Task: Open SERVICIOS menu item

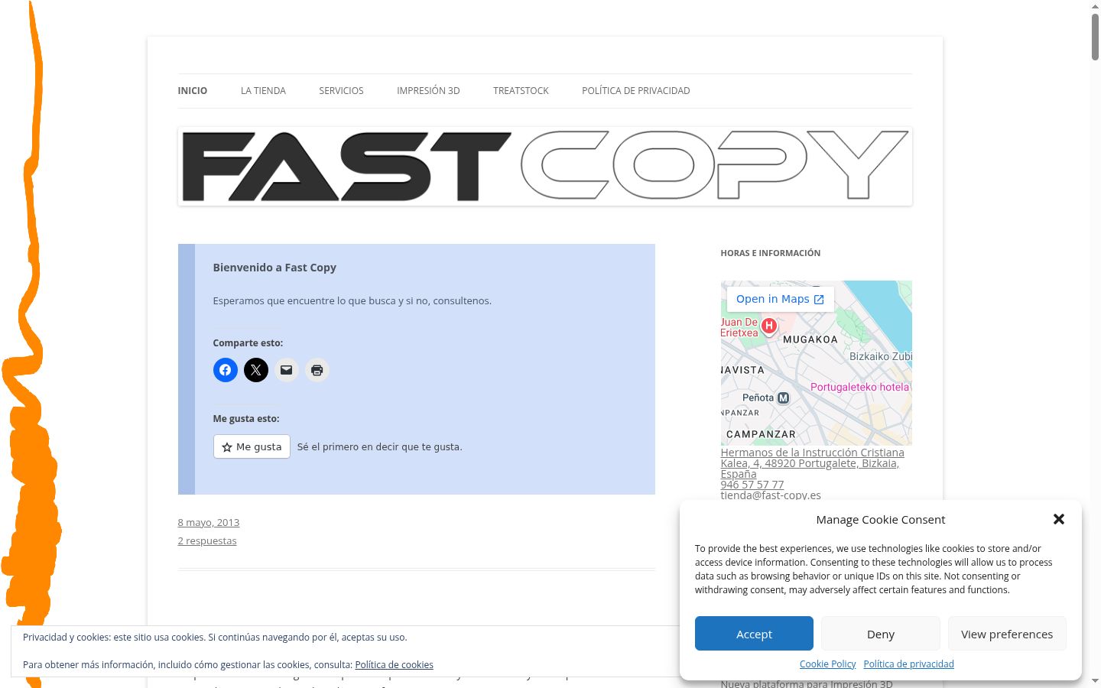Action: 341,90
